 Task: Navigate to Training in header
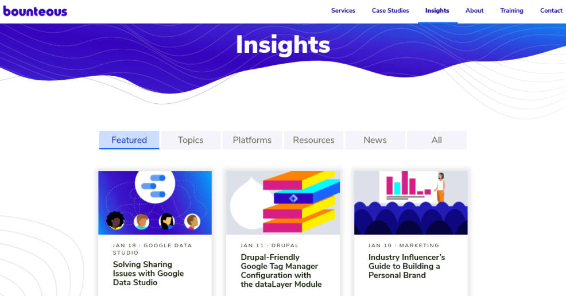coord(511,11)
